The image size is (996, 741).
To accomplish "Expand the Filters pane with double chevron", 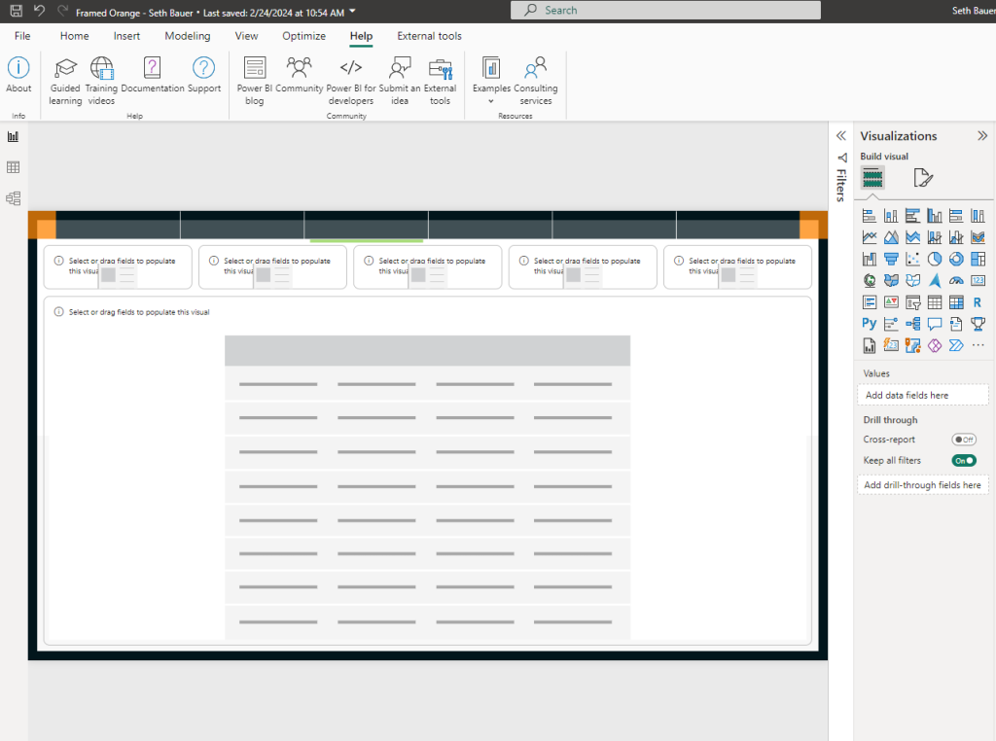I will click(x=841, y=135).
